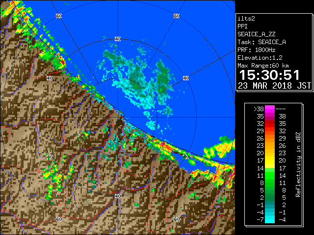This screenshot has height=235, width=314.
Task: Click the 'SEAICE_A_ZZ' product name
Action: [256, 34]
